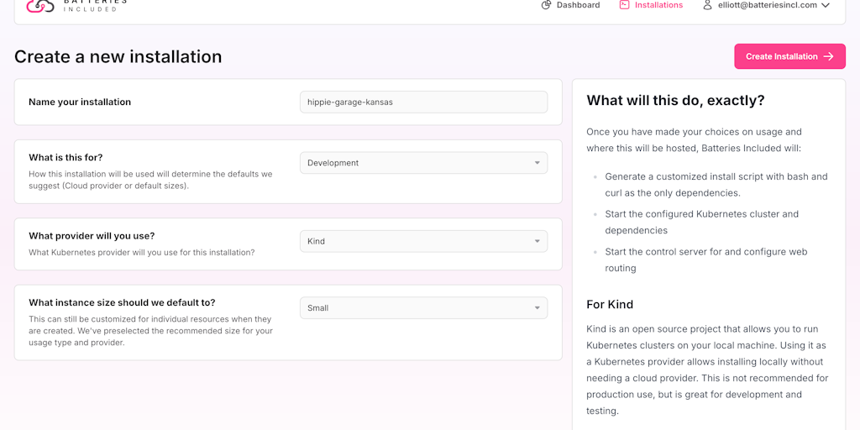Open the Kind provider dropdown

coord(423,241)
